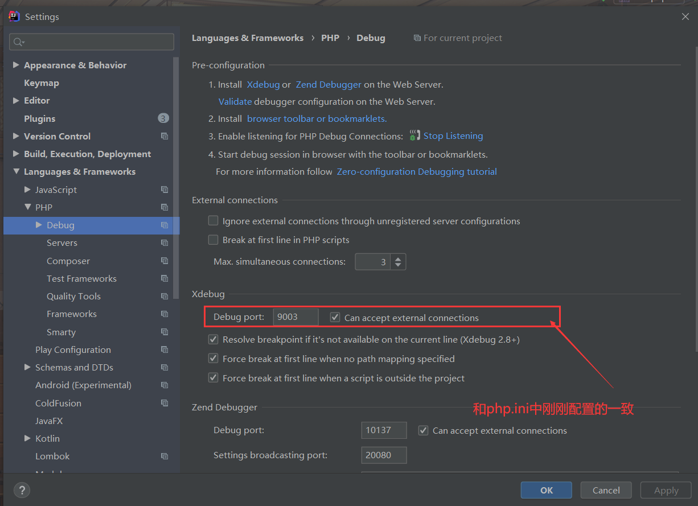This screenshot has width=698, height=506.
Task: Click project-level icon beside Play Configuration
Action: click(x=165, y=349)
